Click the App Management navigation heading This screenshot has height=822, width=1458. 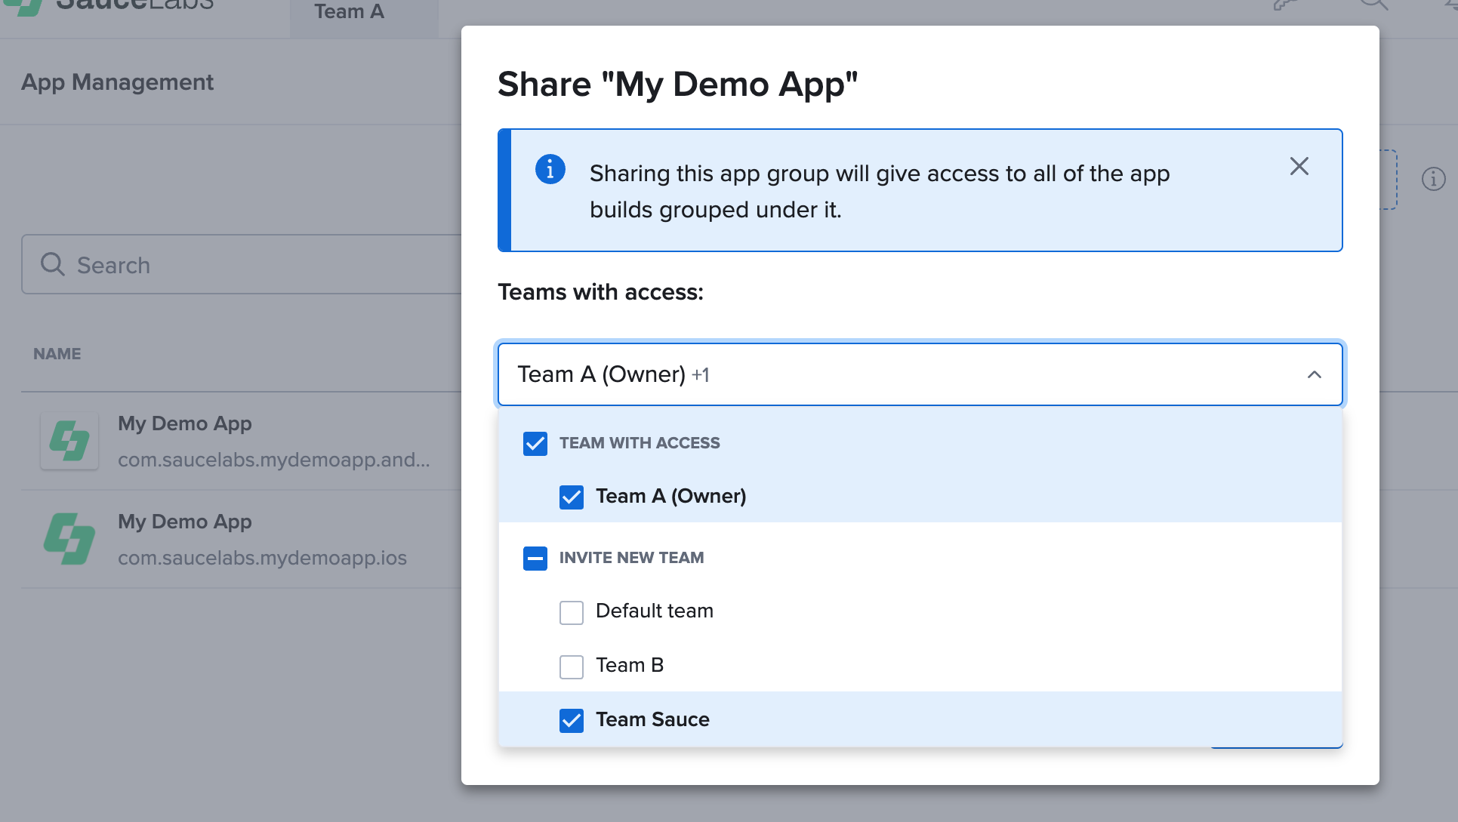click(x=117, y=82)
